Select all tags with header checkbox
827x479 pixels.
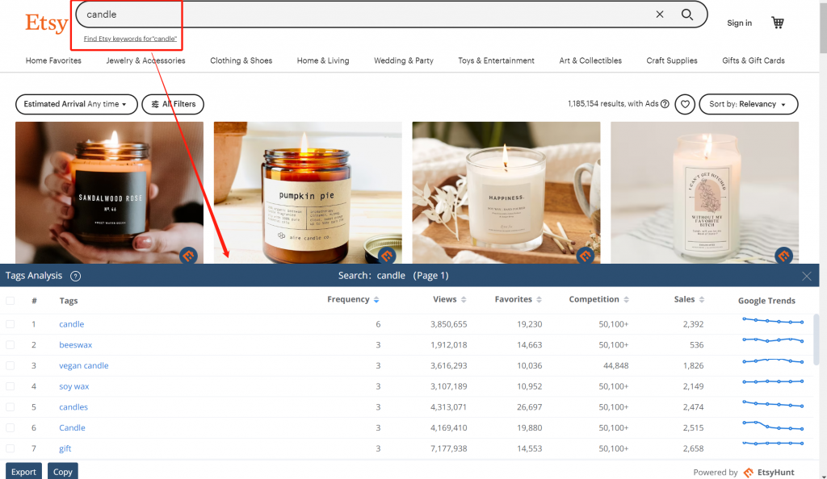tap(10, 301)
